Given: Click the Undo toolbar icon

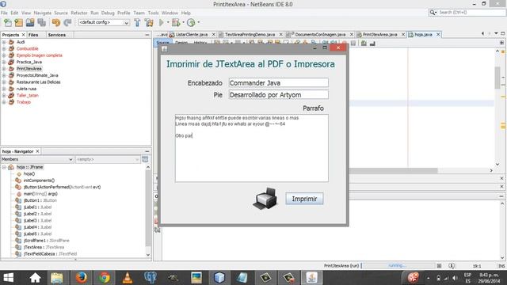Looking at the screenshot, I should pos(56,23).
